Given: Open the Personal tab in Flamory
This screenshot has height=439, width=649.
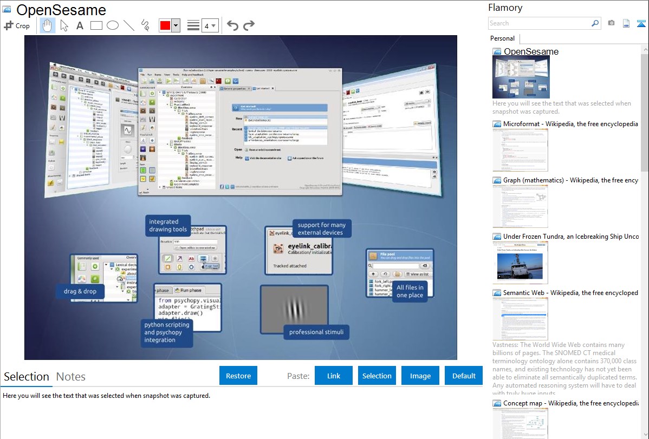Looking at the screenshot, I should [x=502, y=38].
